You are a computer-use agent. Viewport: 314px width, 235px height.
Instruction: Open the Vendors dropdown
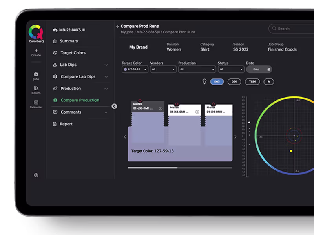click(x=163, y=69)
